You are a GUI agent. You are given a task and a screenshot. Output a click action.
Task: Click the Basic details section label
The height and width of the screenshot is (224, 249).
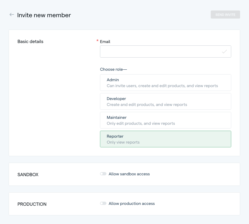30,41
